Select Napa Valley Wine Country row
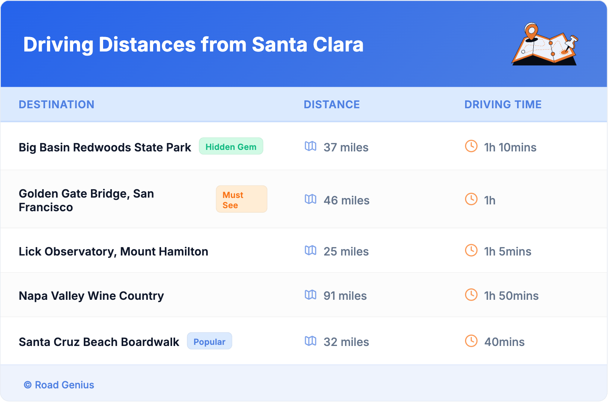This screenshot has height=402, width=608. click(x=91, y=296)
